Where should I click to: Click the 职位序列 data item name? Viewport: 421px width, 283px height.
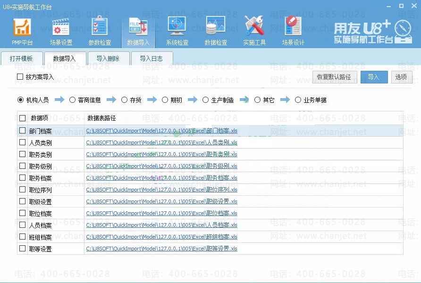click(x=40, y=190)
